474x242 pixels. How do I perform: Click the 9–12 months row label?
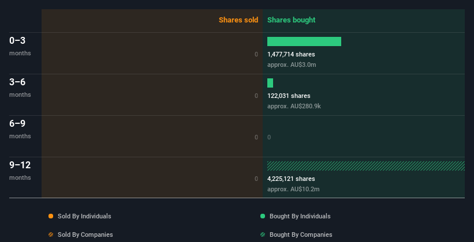pyautogui.click(x=20, y=171)
